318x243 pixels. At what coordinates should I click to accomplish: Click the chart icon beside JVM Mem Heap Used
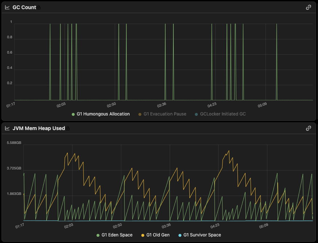(7, 128)
